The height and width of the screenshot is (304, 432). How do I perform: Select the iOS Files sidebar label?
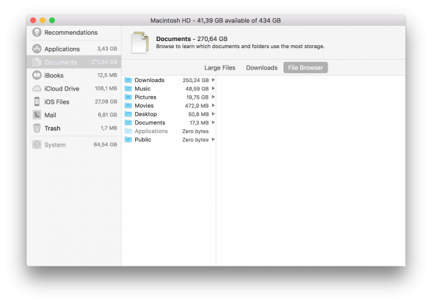pos(56,102)
